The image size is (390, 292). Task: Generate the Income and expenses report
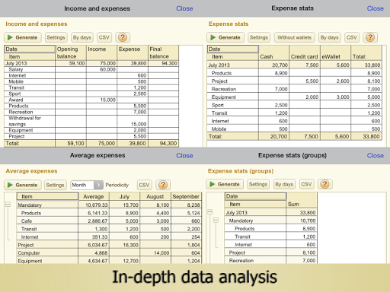pyautogui.click(x=22, y=37)
